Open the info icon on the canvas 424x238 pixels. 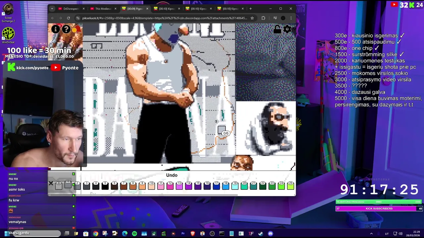coord(56,29)
